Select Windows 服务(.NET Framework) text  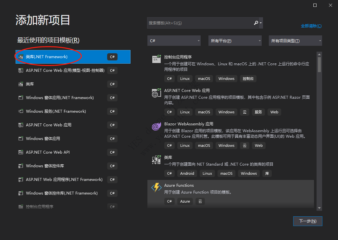(x=56, y=111)
